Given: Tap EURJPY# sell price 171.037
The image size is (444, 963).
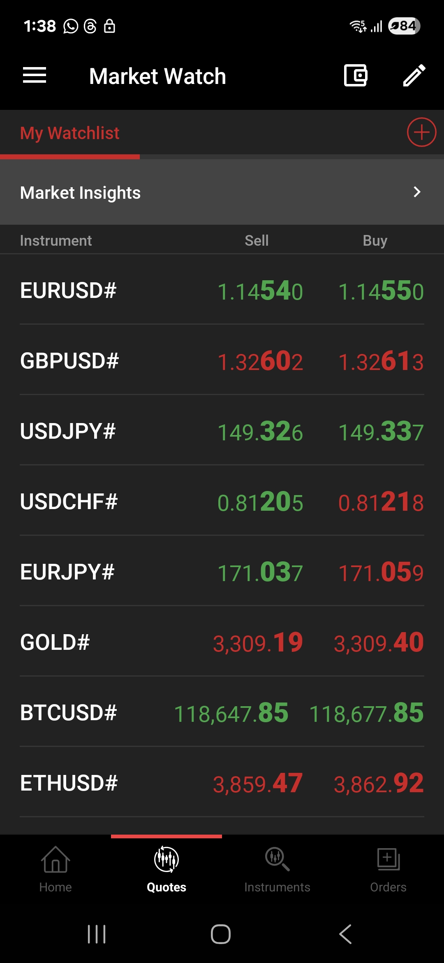Looking at the screenshot, I should 260,572.
